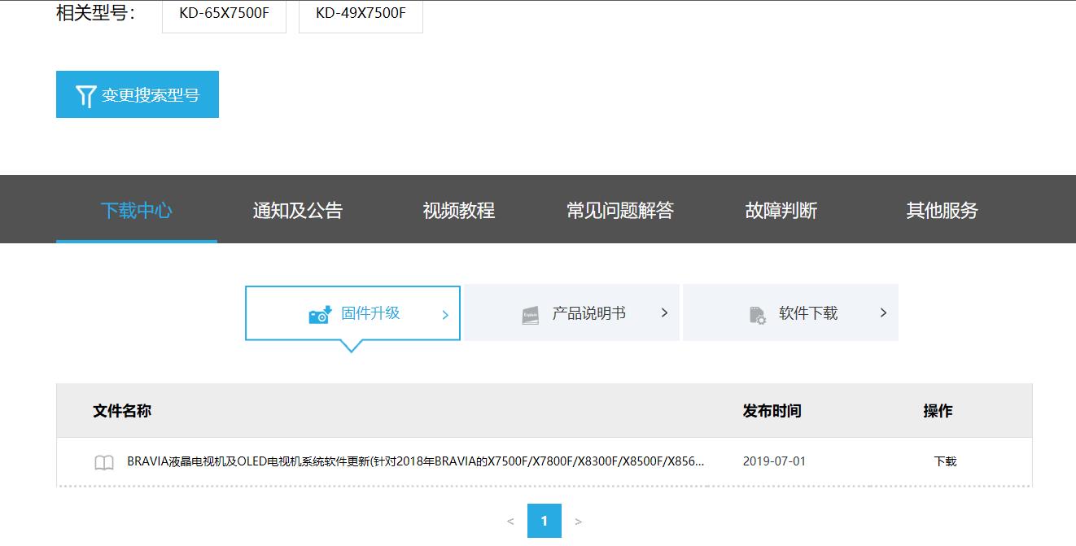Click the 下载 link for the BRAVIA firmware update
The height and width of the screenshot is (546, 1076).
tap(947, 461)
